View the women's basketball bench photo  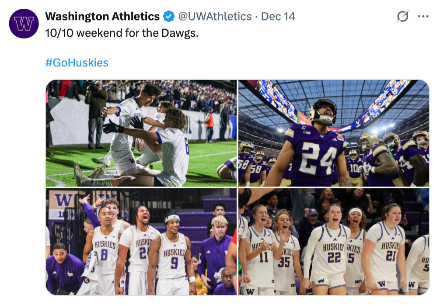coord(334,242)
